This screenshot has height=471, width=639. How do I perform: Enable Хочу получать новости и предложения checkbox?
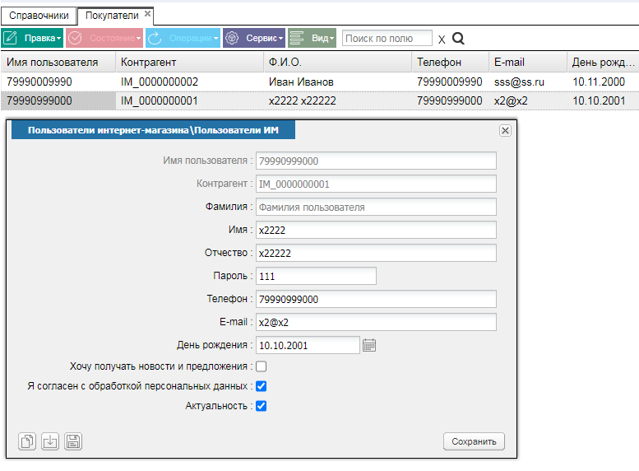262,366
